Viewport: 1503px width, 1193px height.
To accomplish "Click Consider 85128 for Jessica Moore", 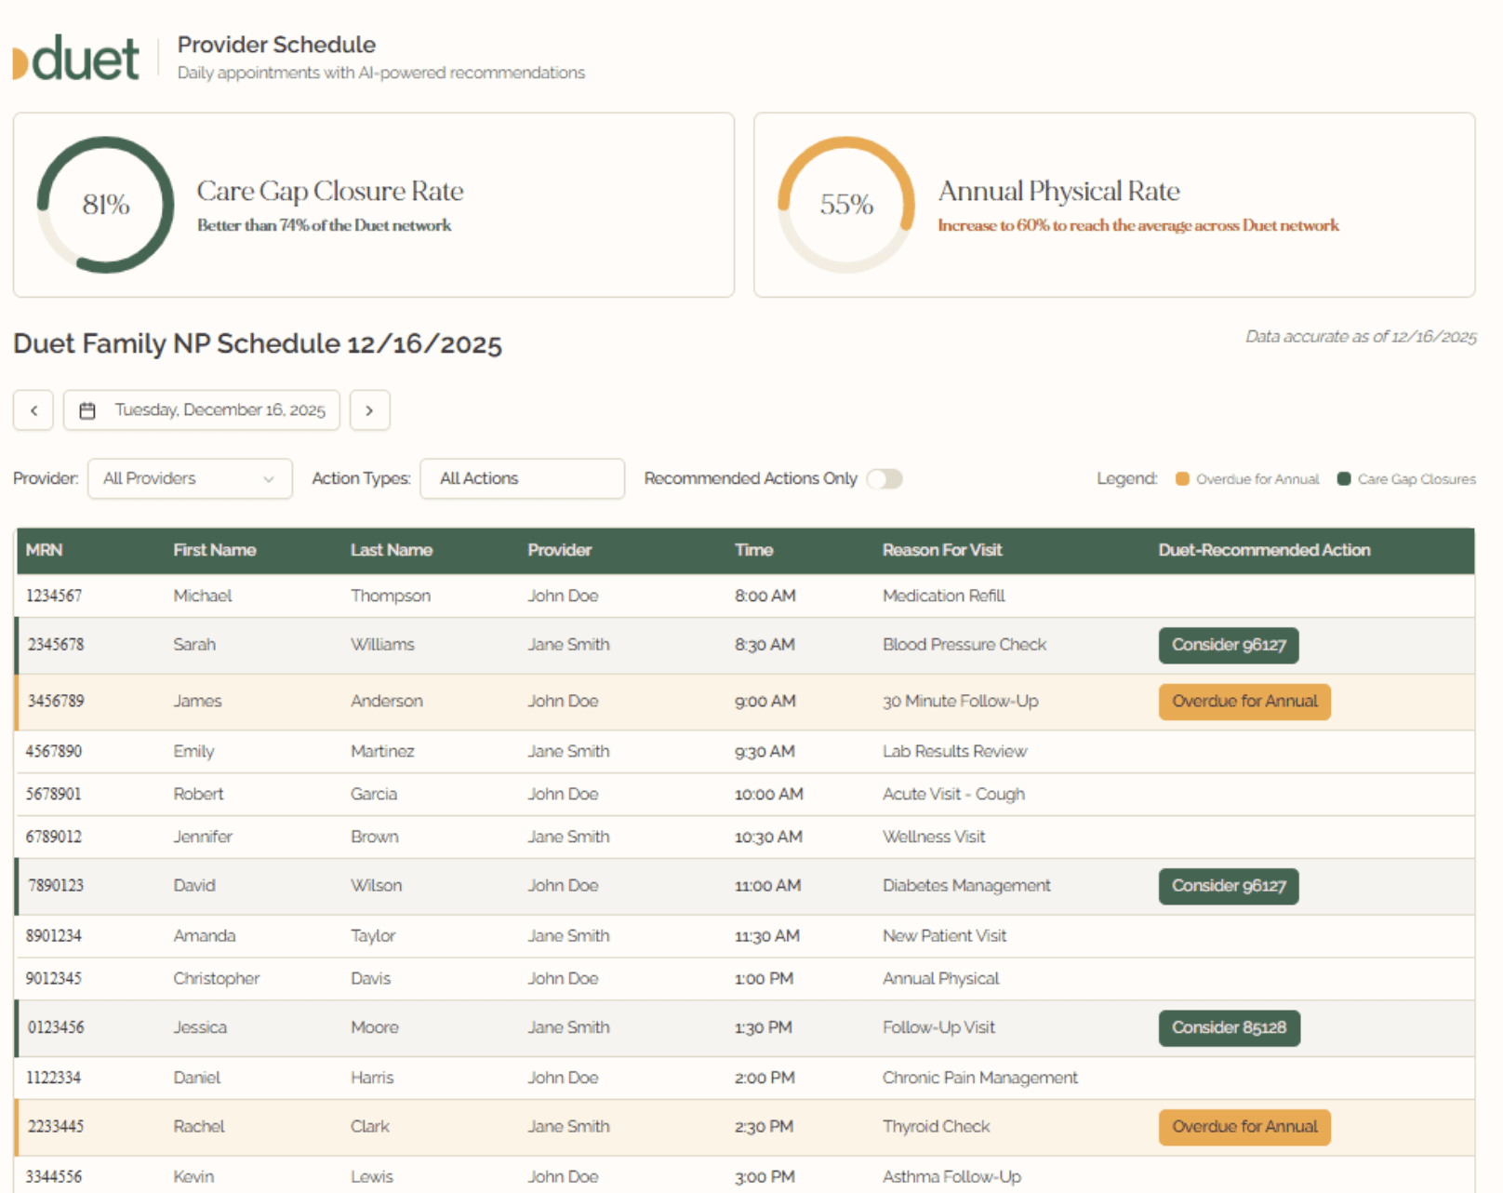I will pyautogui.click(x=1229, y=1028).
